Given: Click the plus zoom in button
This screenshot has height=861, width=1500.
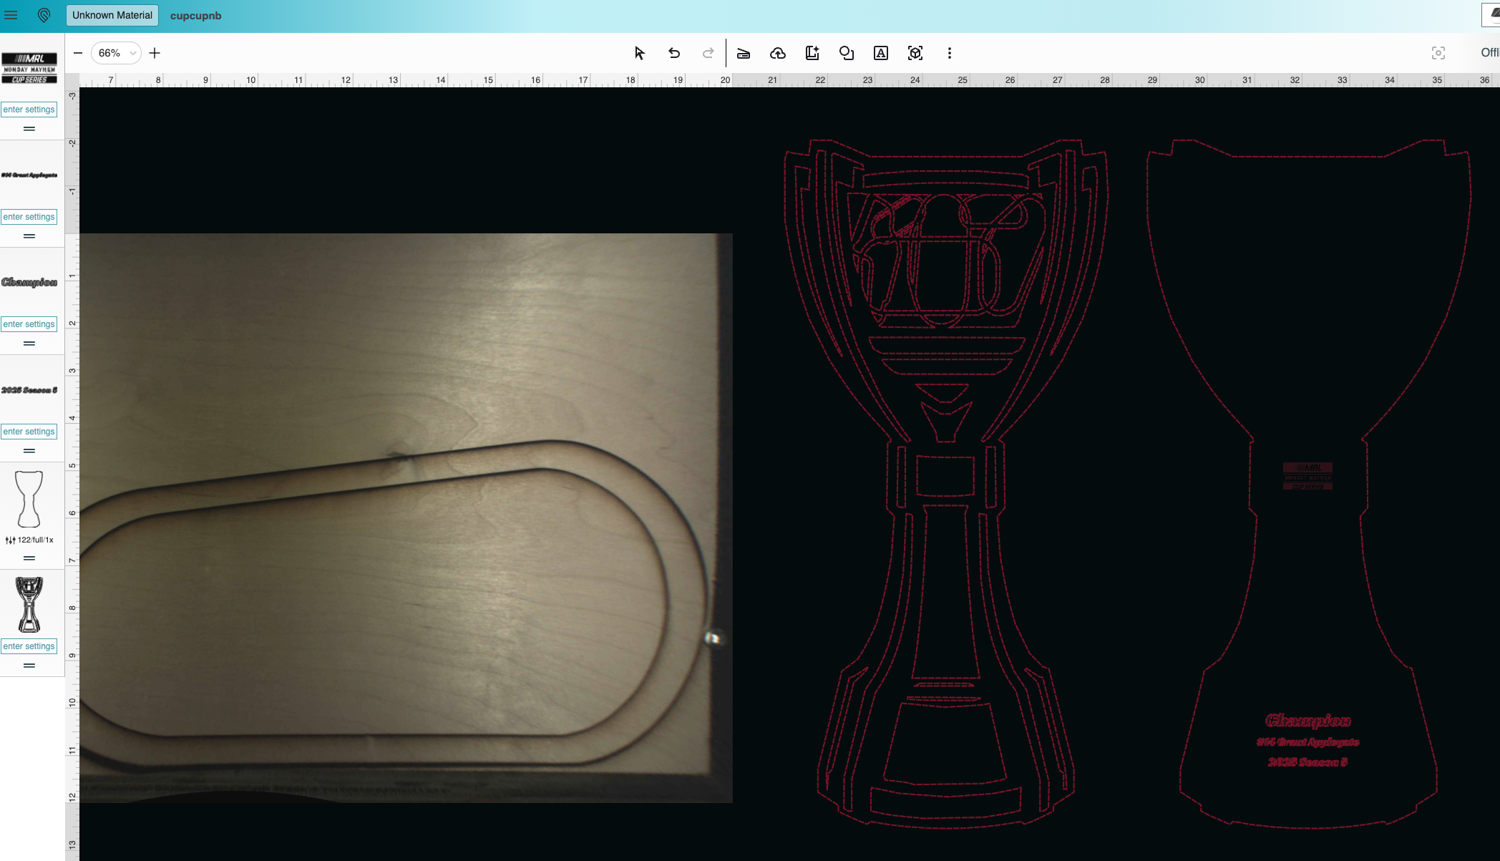Looking at the screenshot, I should click(155, 53).
